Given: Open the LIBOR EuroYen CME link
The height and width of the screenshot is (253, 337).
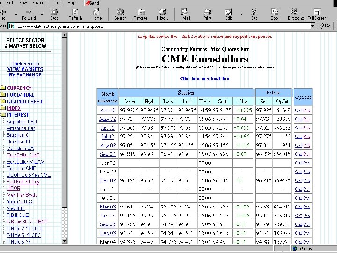Looking at the screenshot, I should (x=29, y=175).
